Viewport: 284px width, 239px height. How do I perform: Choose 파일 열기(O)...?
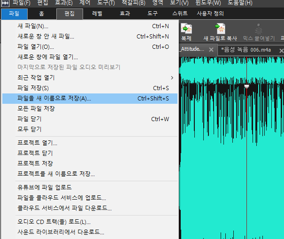(90, 47)
